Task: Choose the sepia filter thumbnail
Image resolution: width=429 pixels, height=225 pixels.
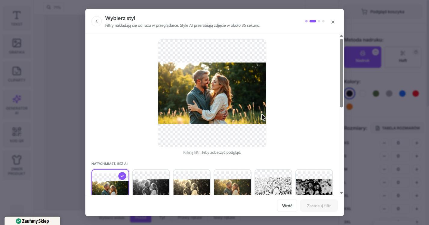Action: [x=192, y=182]
